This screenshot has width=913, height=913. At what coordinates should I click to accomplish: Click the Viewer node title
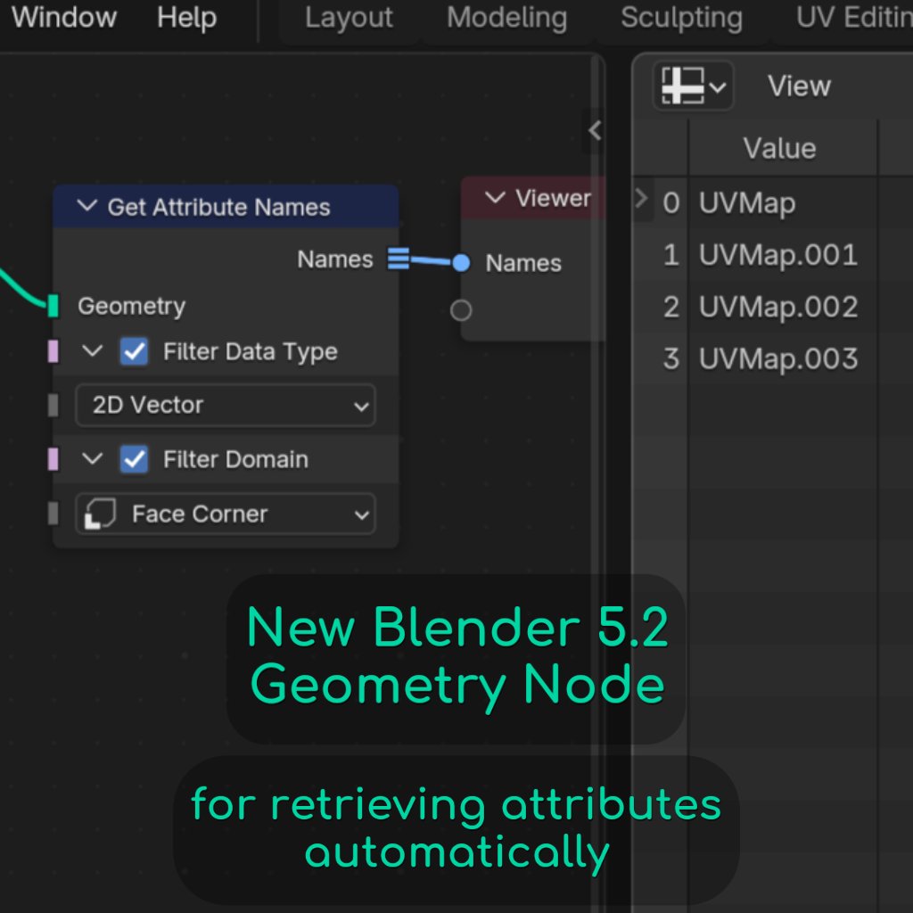pos(553,199)
